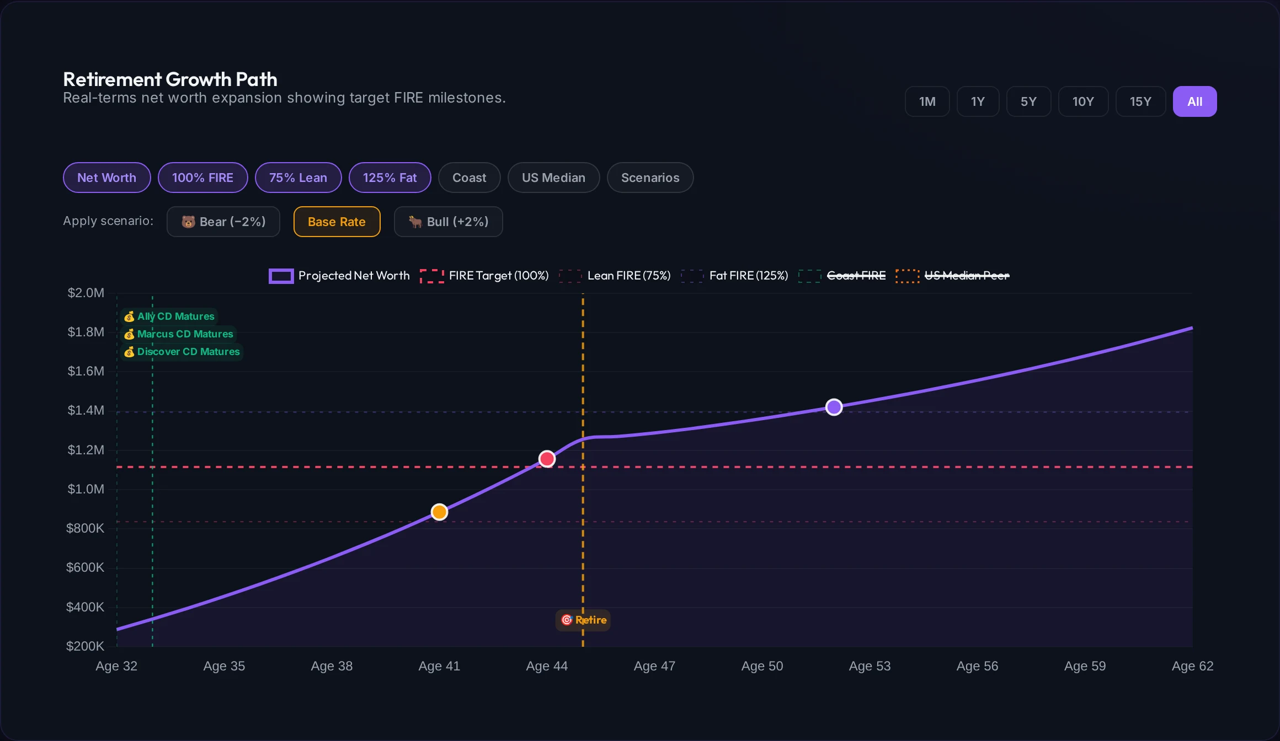This screenshot has width=1280, height=741.
Task: Enable the US Median chip
Action: [553, 178]
